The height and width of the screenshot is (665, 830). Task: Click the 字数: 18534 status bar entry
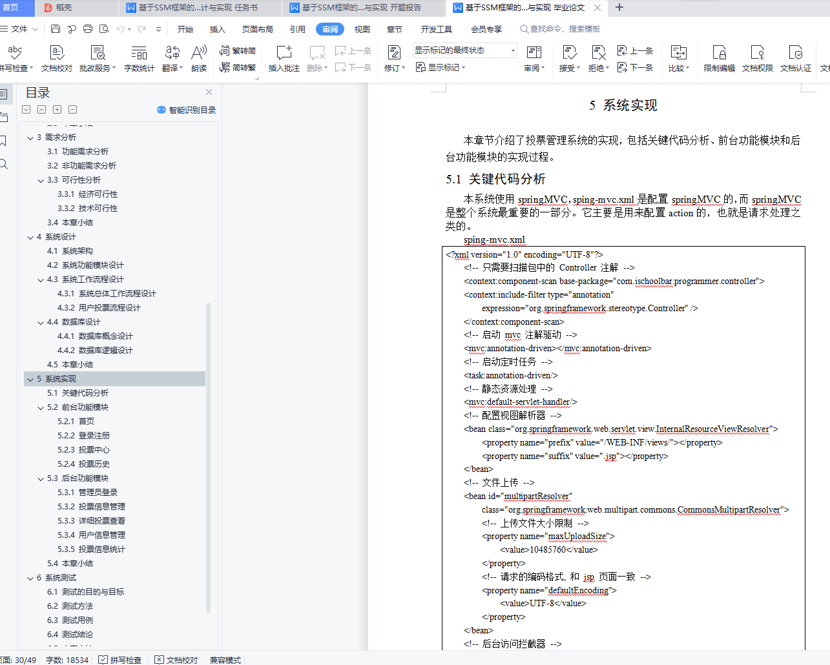pyautogui.click(x=67, y=660)
